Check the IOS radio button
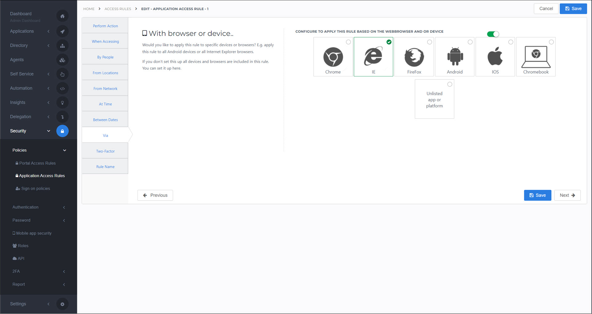This screenshot has height=314, width=592. [x=511, y=42]
